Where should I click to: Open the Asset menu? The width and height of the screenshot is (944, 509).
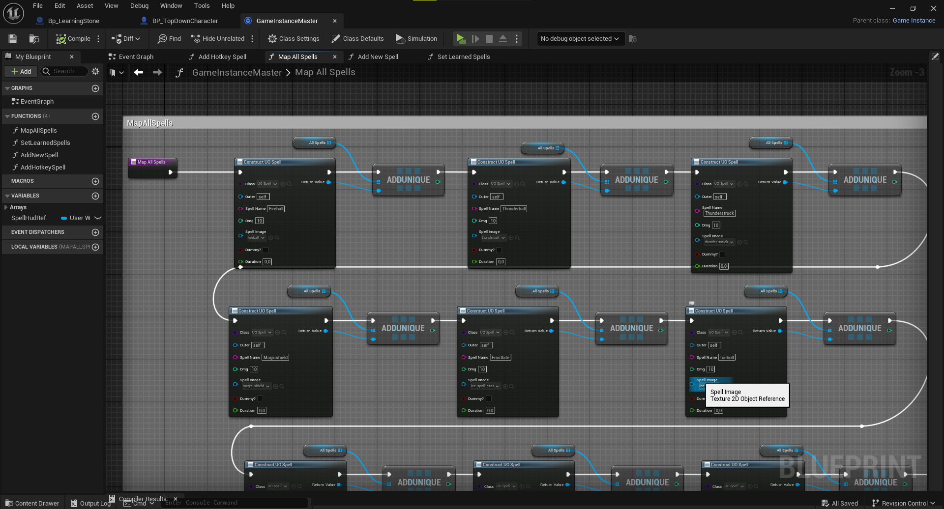tap(85, 6)
